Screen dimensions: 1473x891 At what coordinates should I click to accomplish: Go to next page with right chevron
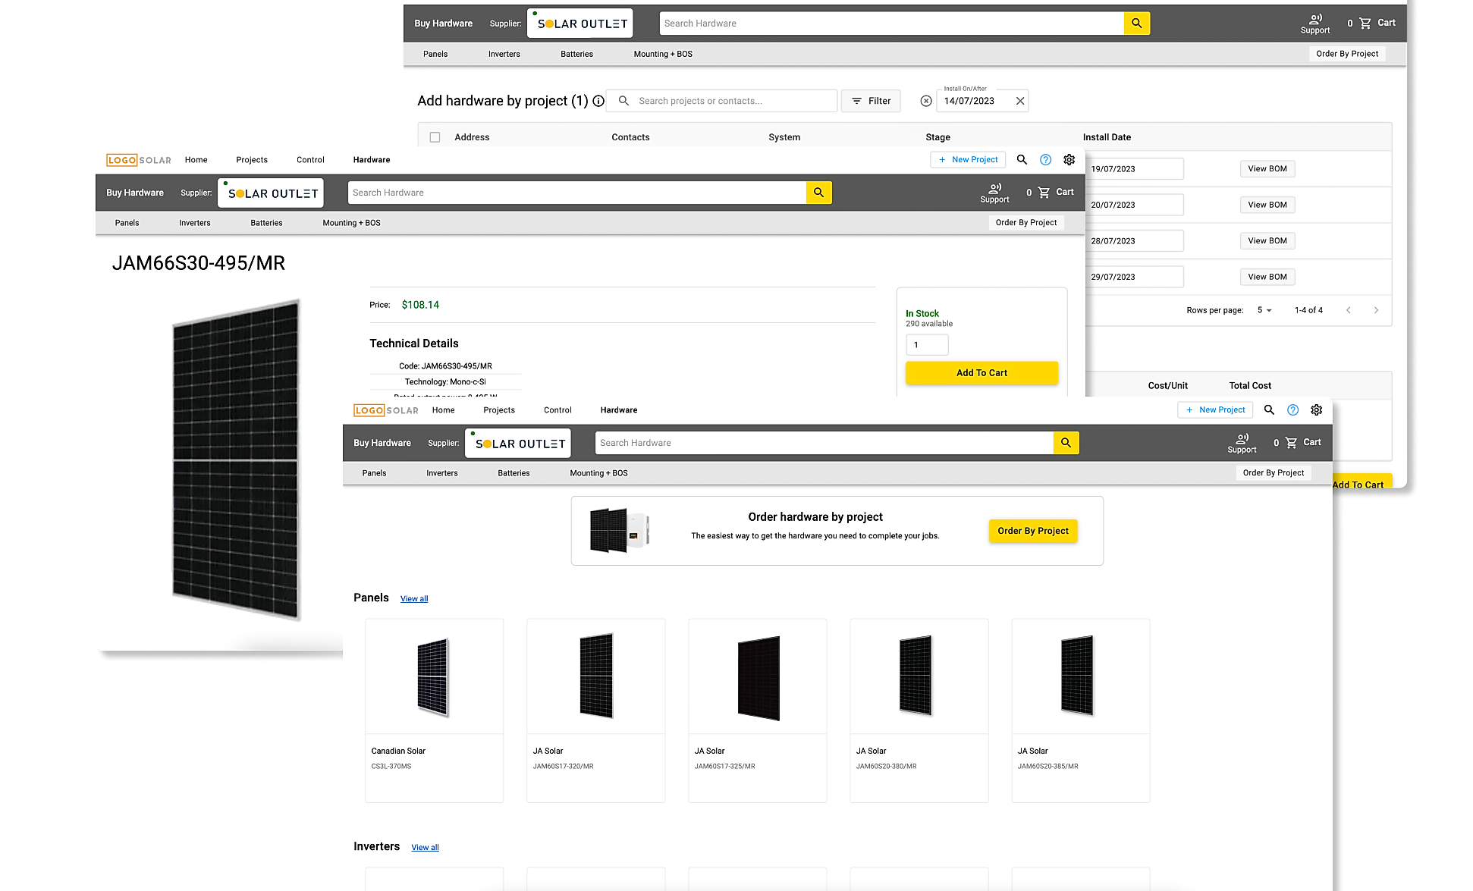tap(1376, 310)
